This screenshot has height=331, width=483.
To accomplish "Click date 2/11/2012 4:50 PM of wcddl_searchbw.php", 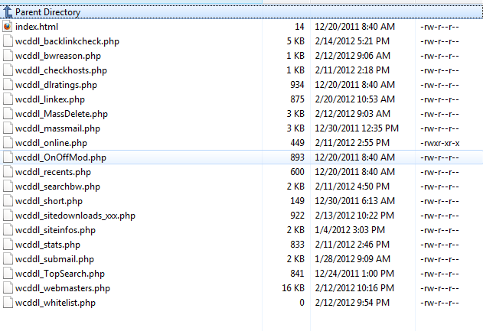I will tap(352, 187).
